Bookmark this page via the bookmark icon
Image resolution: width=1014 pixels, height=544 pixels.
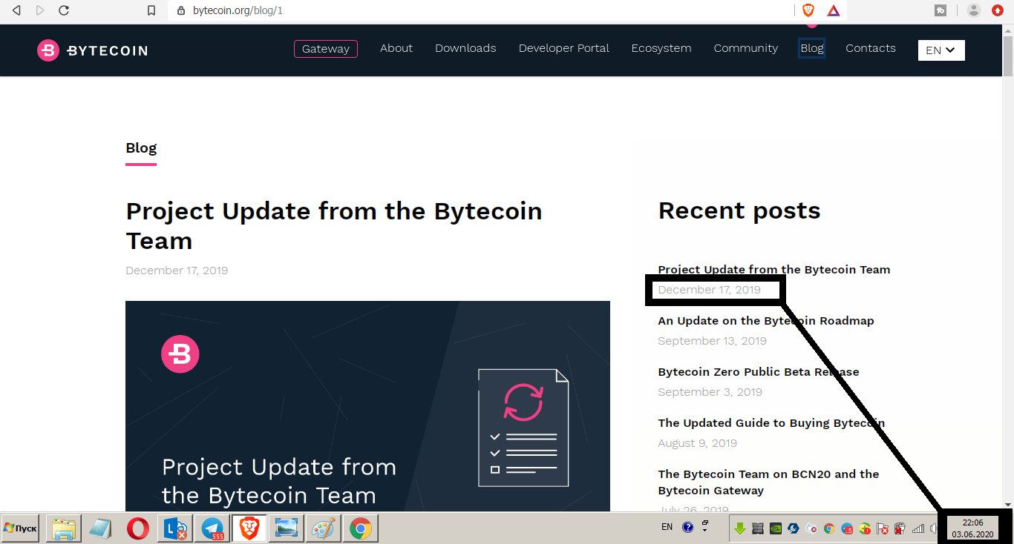(x=151, y=10)
